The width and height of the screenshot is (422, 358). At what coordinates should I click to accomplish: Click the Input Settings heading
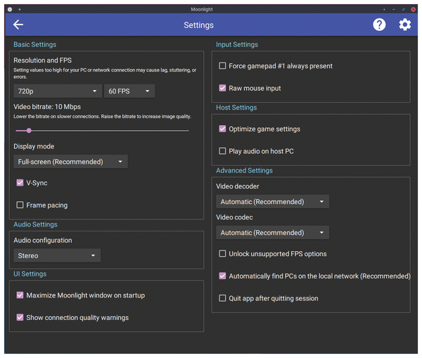pyautogui.click(x=237, y=44)
